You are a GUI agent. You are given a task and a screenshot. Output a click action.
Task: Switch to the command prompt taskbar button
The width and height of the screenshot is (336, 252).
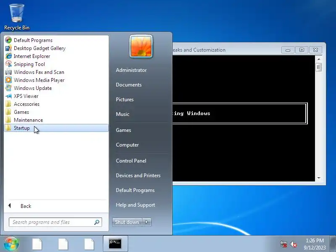click(x=115, y=244)
